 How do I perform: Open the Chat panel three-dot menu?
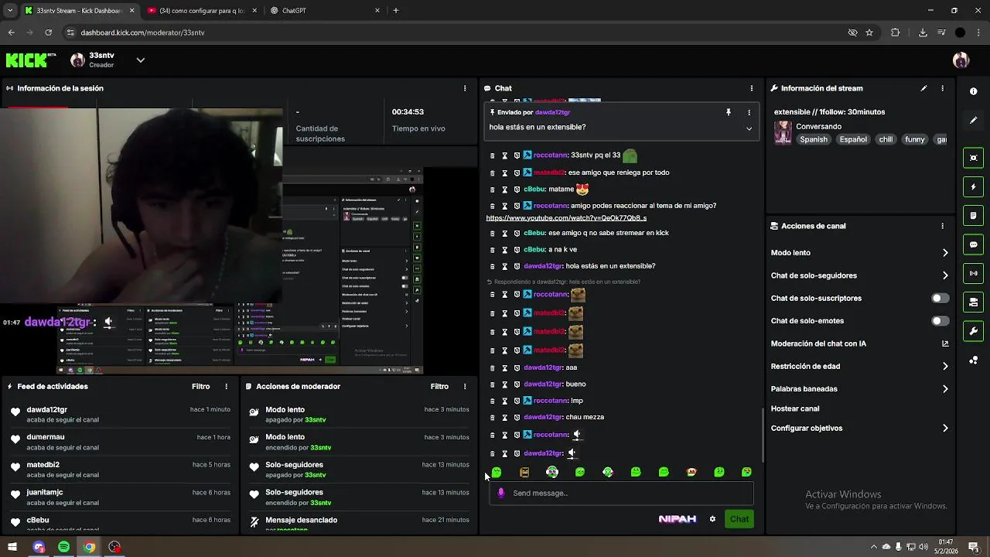(x=751, y=88)
